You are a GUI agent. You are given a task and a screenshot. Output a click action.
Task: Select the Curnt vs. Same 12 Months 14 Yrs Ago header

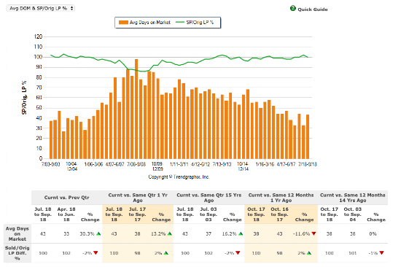353,198
